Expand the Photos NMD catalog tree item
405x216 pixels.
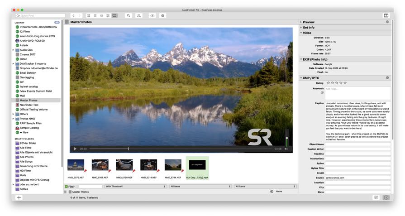click(x=13, y=119)
